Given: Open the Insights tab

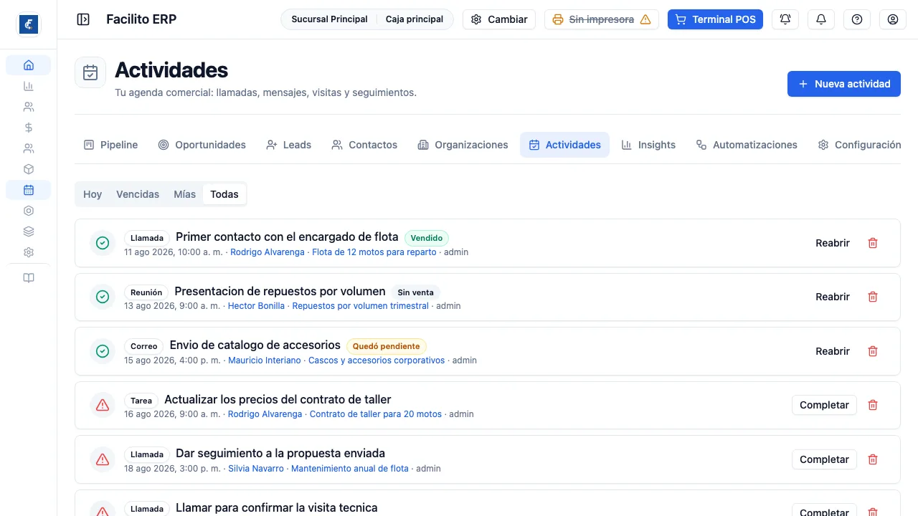Looking at the screenshot, I should (648, 145).
